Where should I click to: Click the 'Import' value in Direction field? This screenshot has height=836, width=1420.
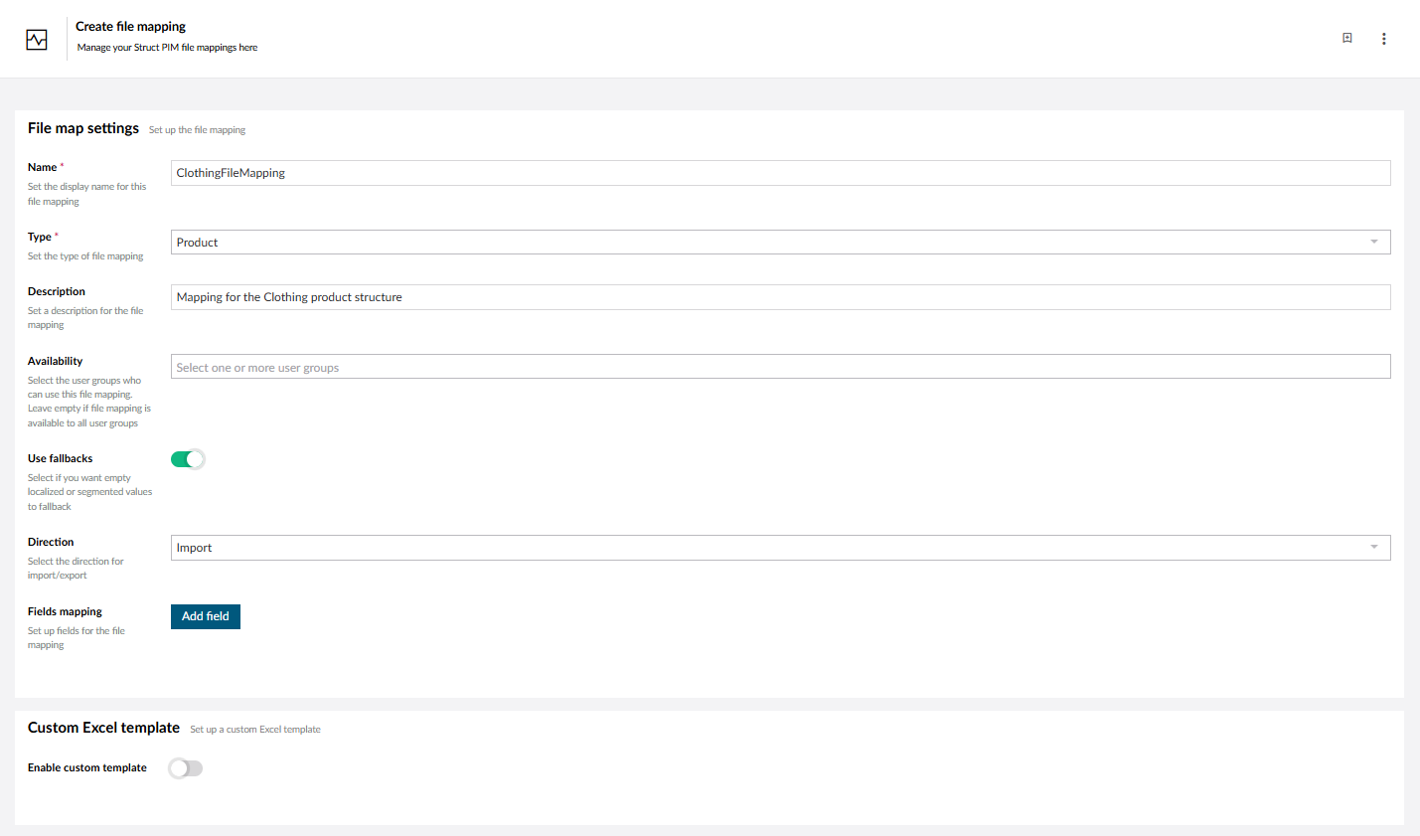point(195,548)
